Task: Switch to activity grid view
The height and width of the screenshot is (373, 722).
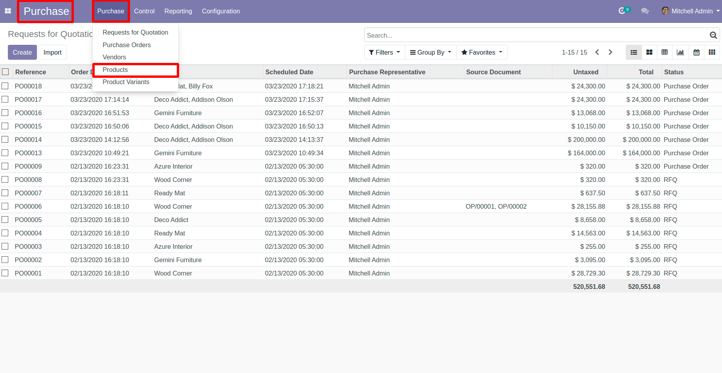Action: coord(712,52)
